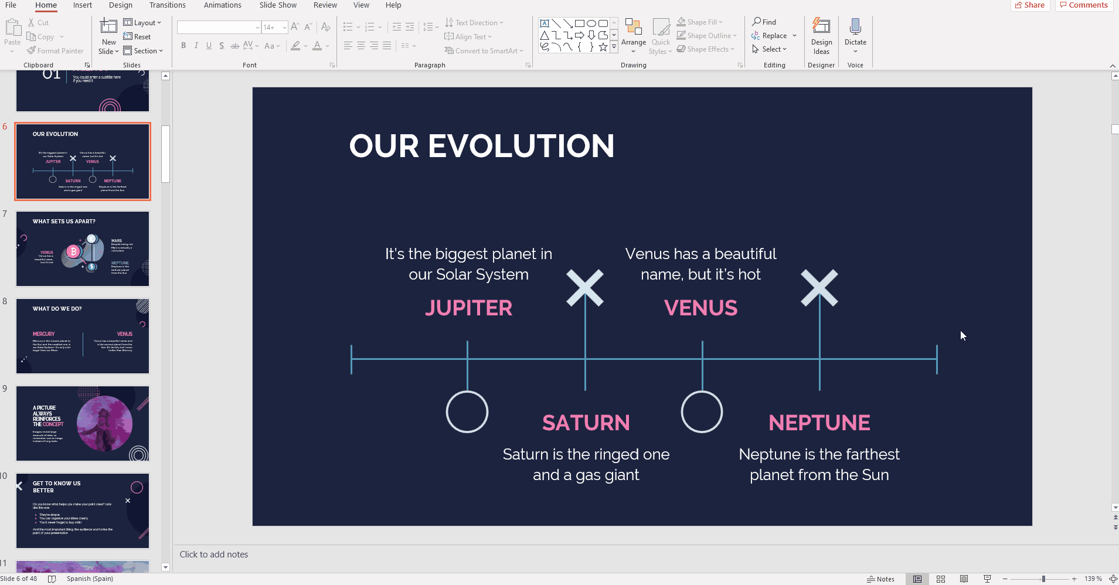
Task: Switch to the Slide Show tab
Action: pyautogui.click(x=278, y=5)
